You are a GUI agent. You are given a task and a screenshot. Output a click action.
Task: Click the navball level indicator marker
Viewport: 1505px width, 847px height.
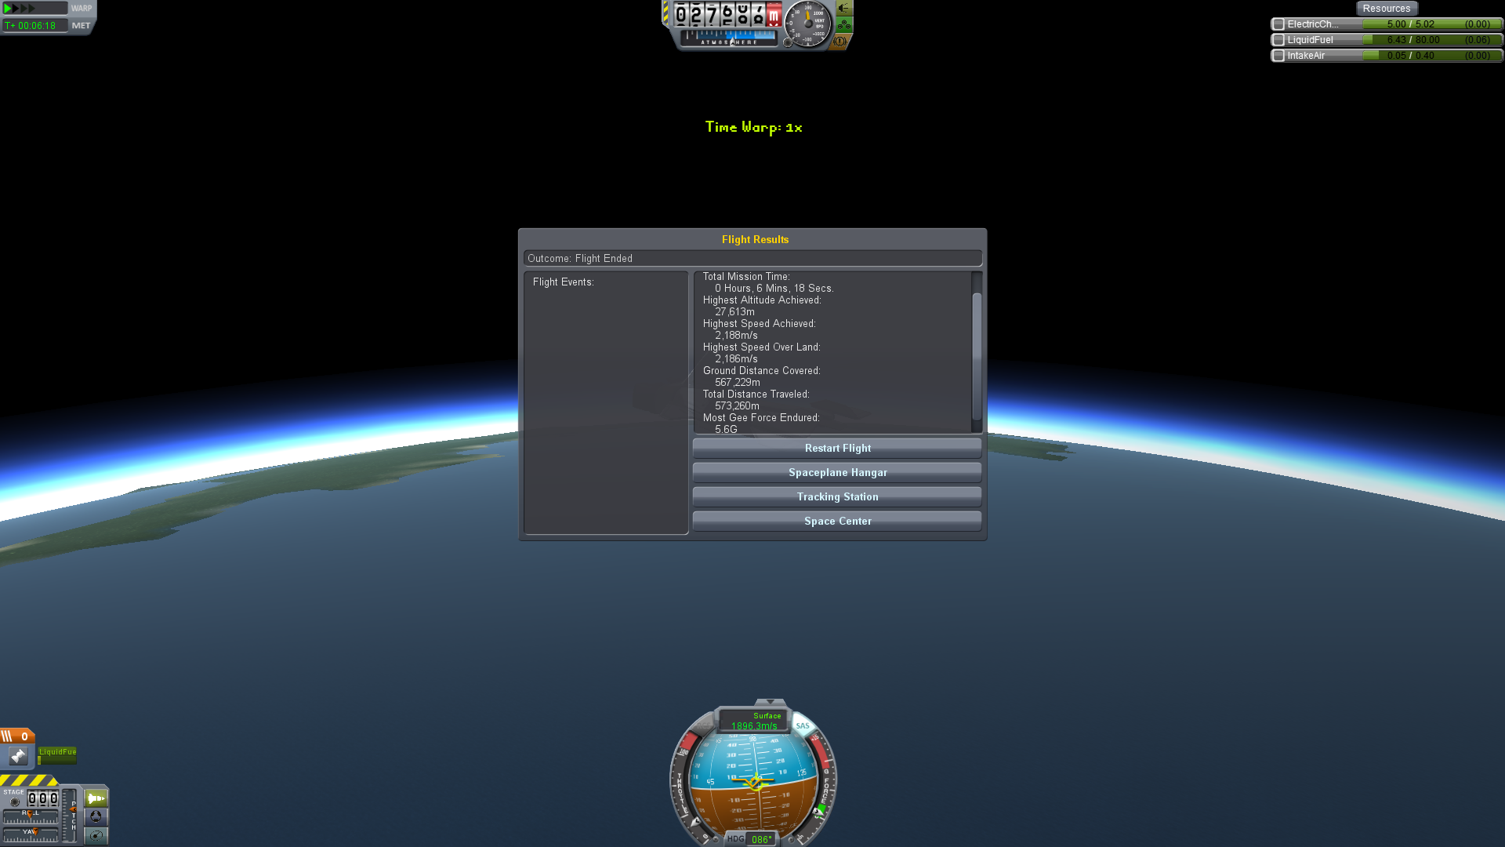[x=752, y=782]
